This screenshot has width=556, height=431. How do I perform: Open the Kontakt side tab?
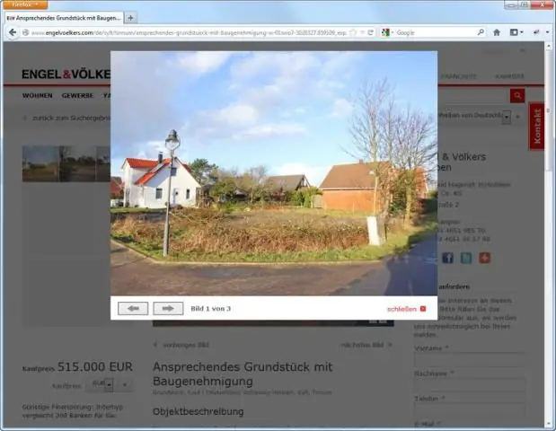click(x=537, y=127)
